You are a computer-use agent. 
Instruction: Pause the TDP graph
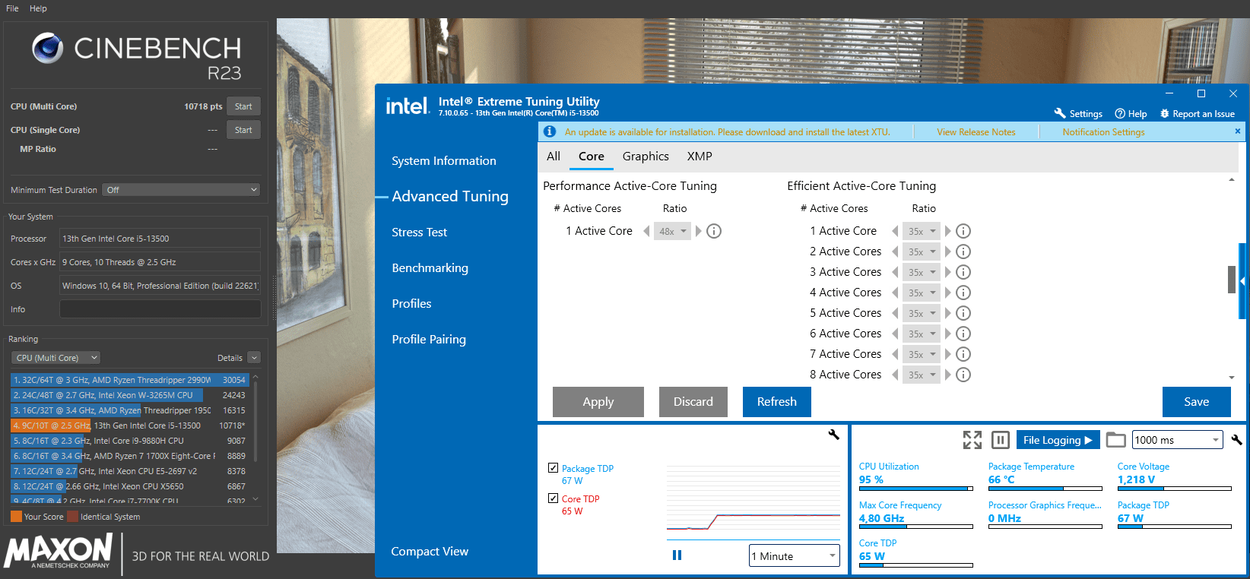pyautogui.click(x=677, y=555)
